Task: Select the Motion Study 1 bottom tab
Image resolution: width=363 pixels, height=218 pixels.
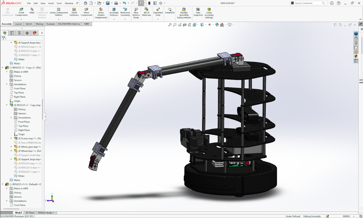Action: click(x=46, y=213)
